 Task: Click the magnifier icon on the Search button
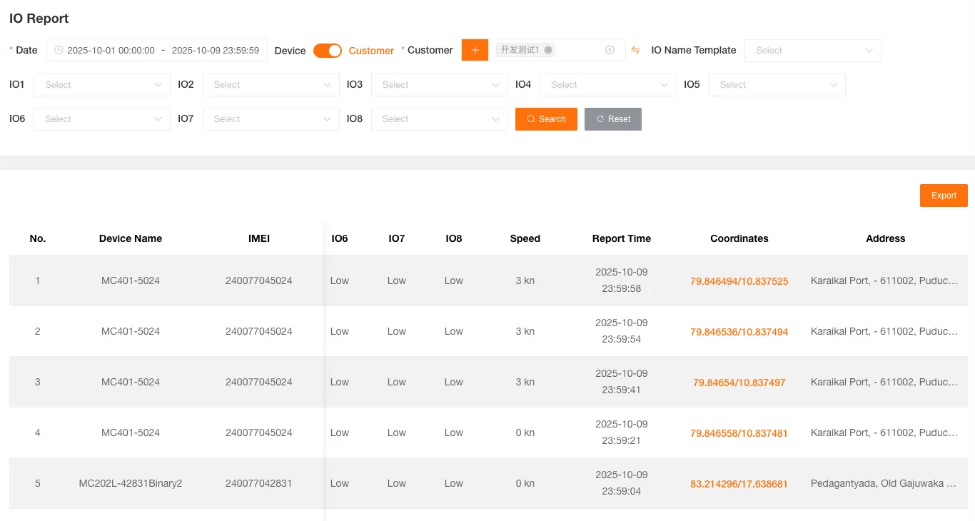tap(530, 119)
